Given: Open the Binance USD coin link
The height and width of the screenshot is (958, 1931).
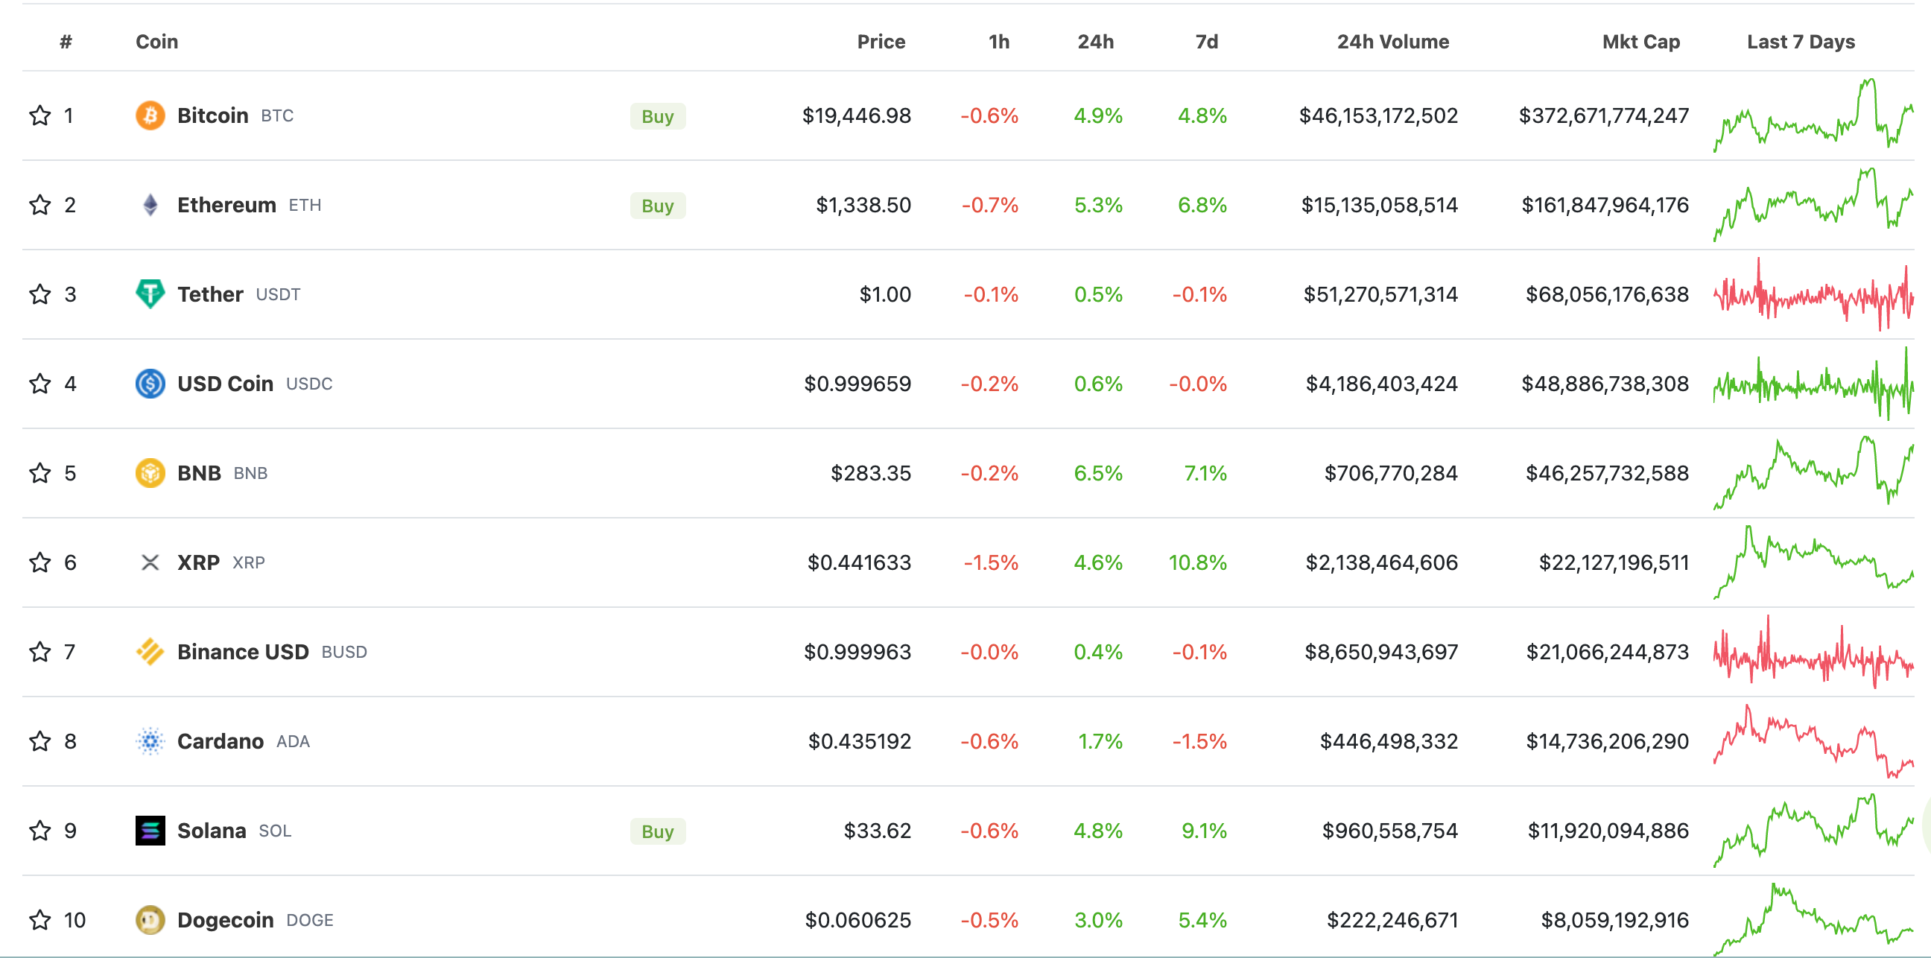Looking at the screenshot, I should pyautogui.click(x=242, y=652).
